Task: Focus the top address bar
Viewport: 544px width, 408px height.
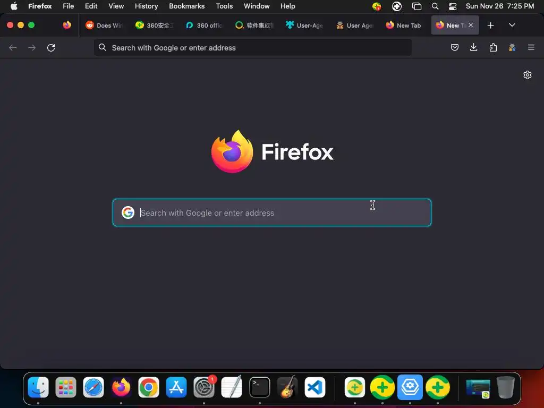Action: [x=252, y=47]
